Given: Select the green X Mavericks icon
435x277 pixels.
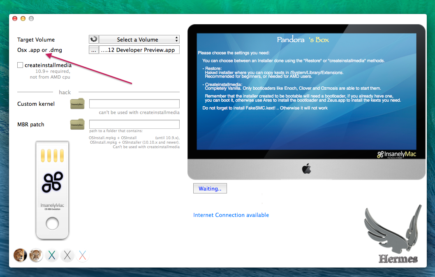Looking at the screenshot, I should coord(52,255).
